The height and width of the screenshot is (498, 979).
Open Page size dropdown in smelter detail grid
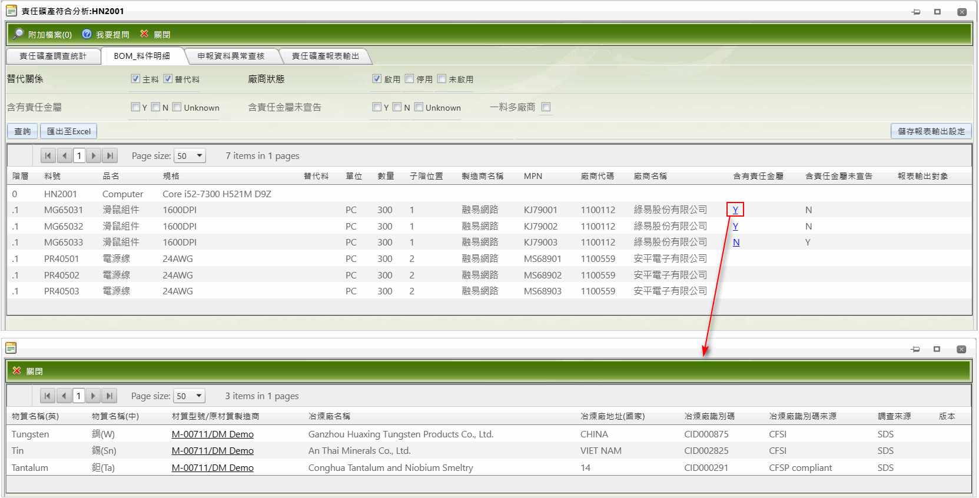pos(190,396)
